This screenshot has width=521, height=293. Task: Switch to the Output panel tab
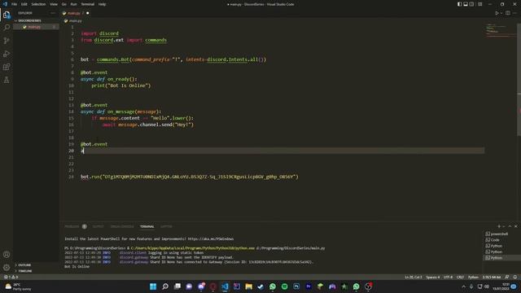[x=98, y=226]
